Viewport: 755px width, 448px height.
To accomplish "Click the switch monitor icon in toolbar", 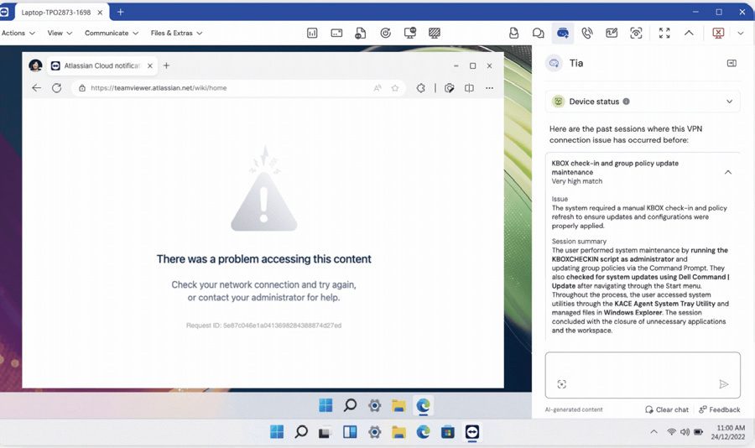I will coord(409,34).
